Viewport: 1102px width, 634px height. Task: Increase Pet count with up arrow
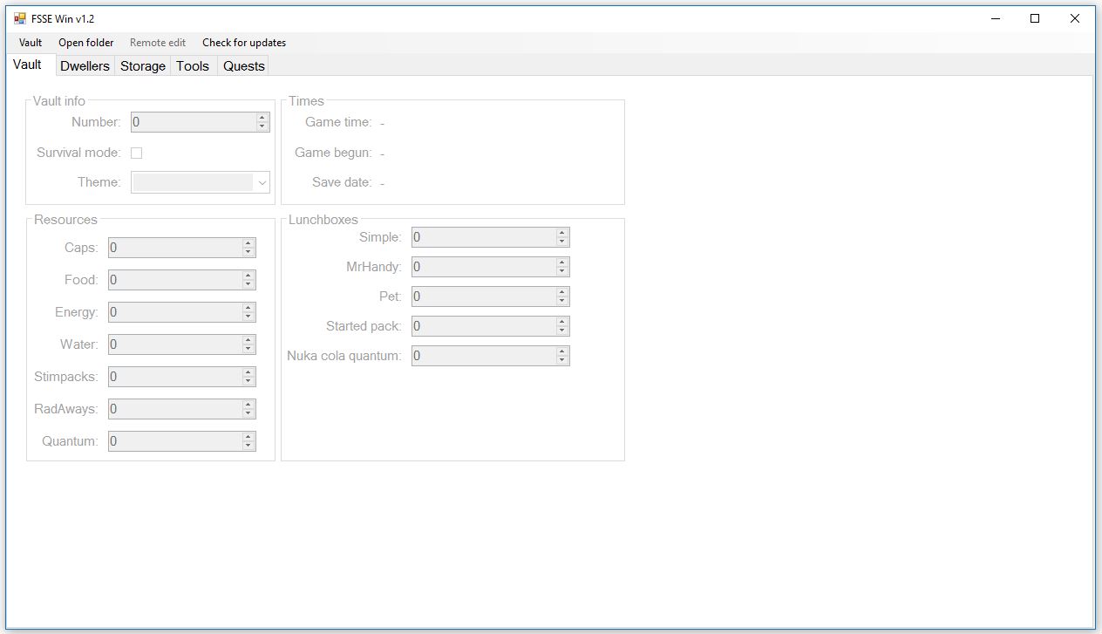(x=562, y=292)
